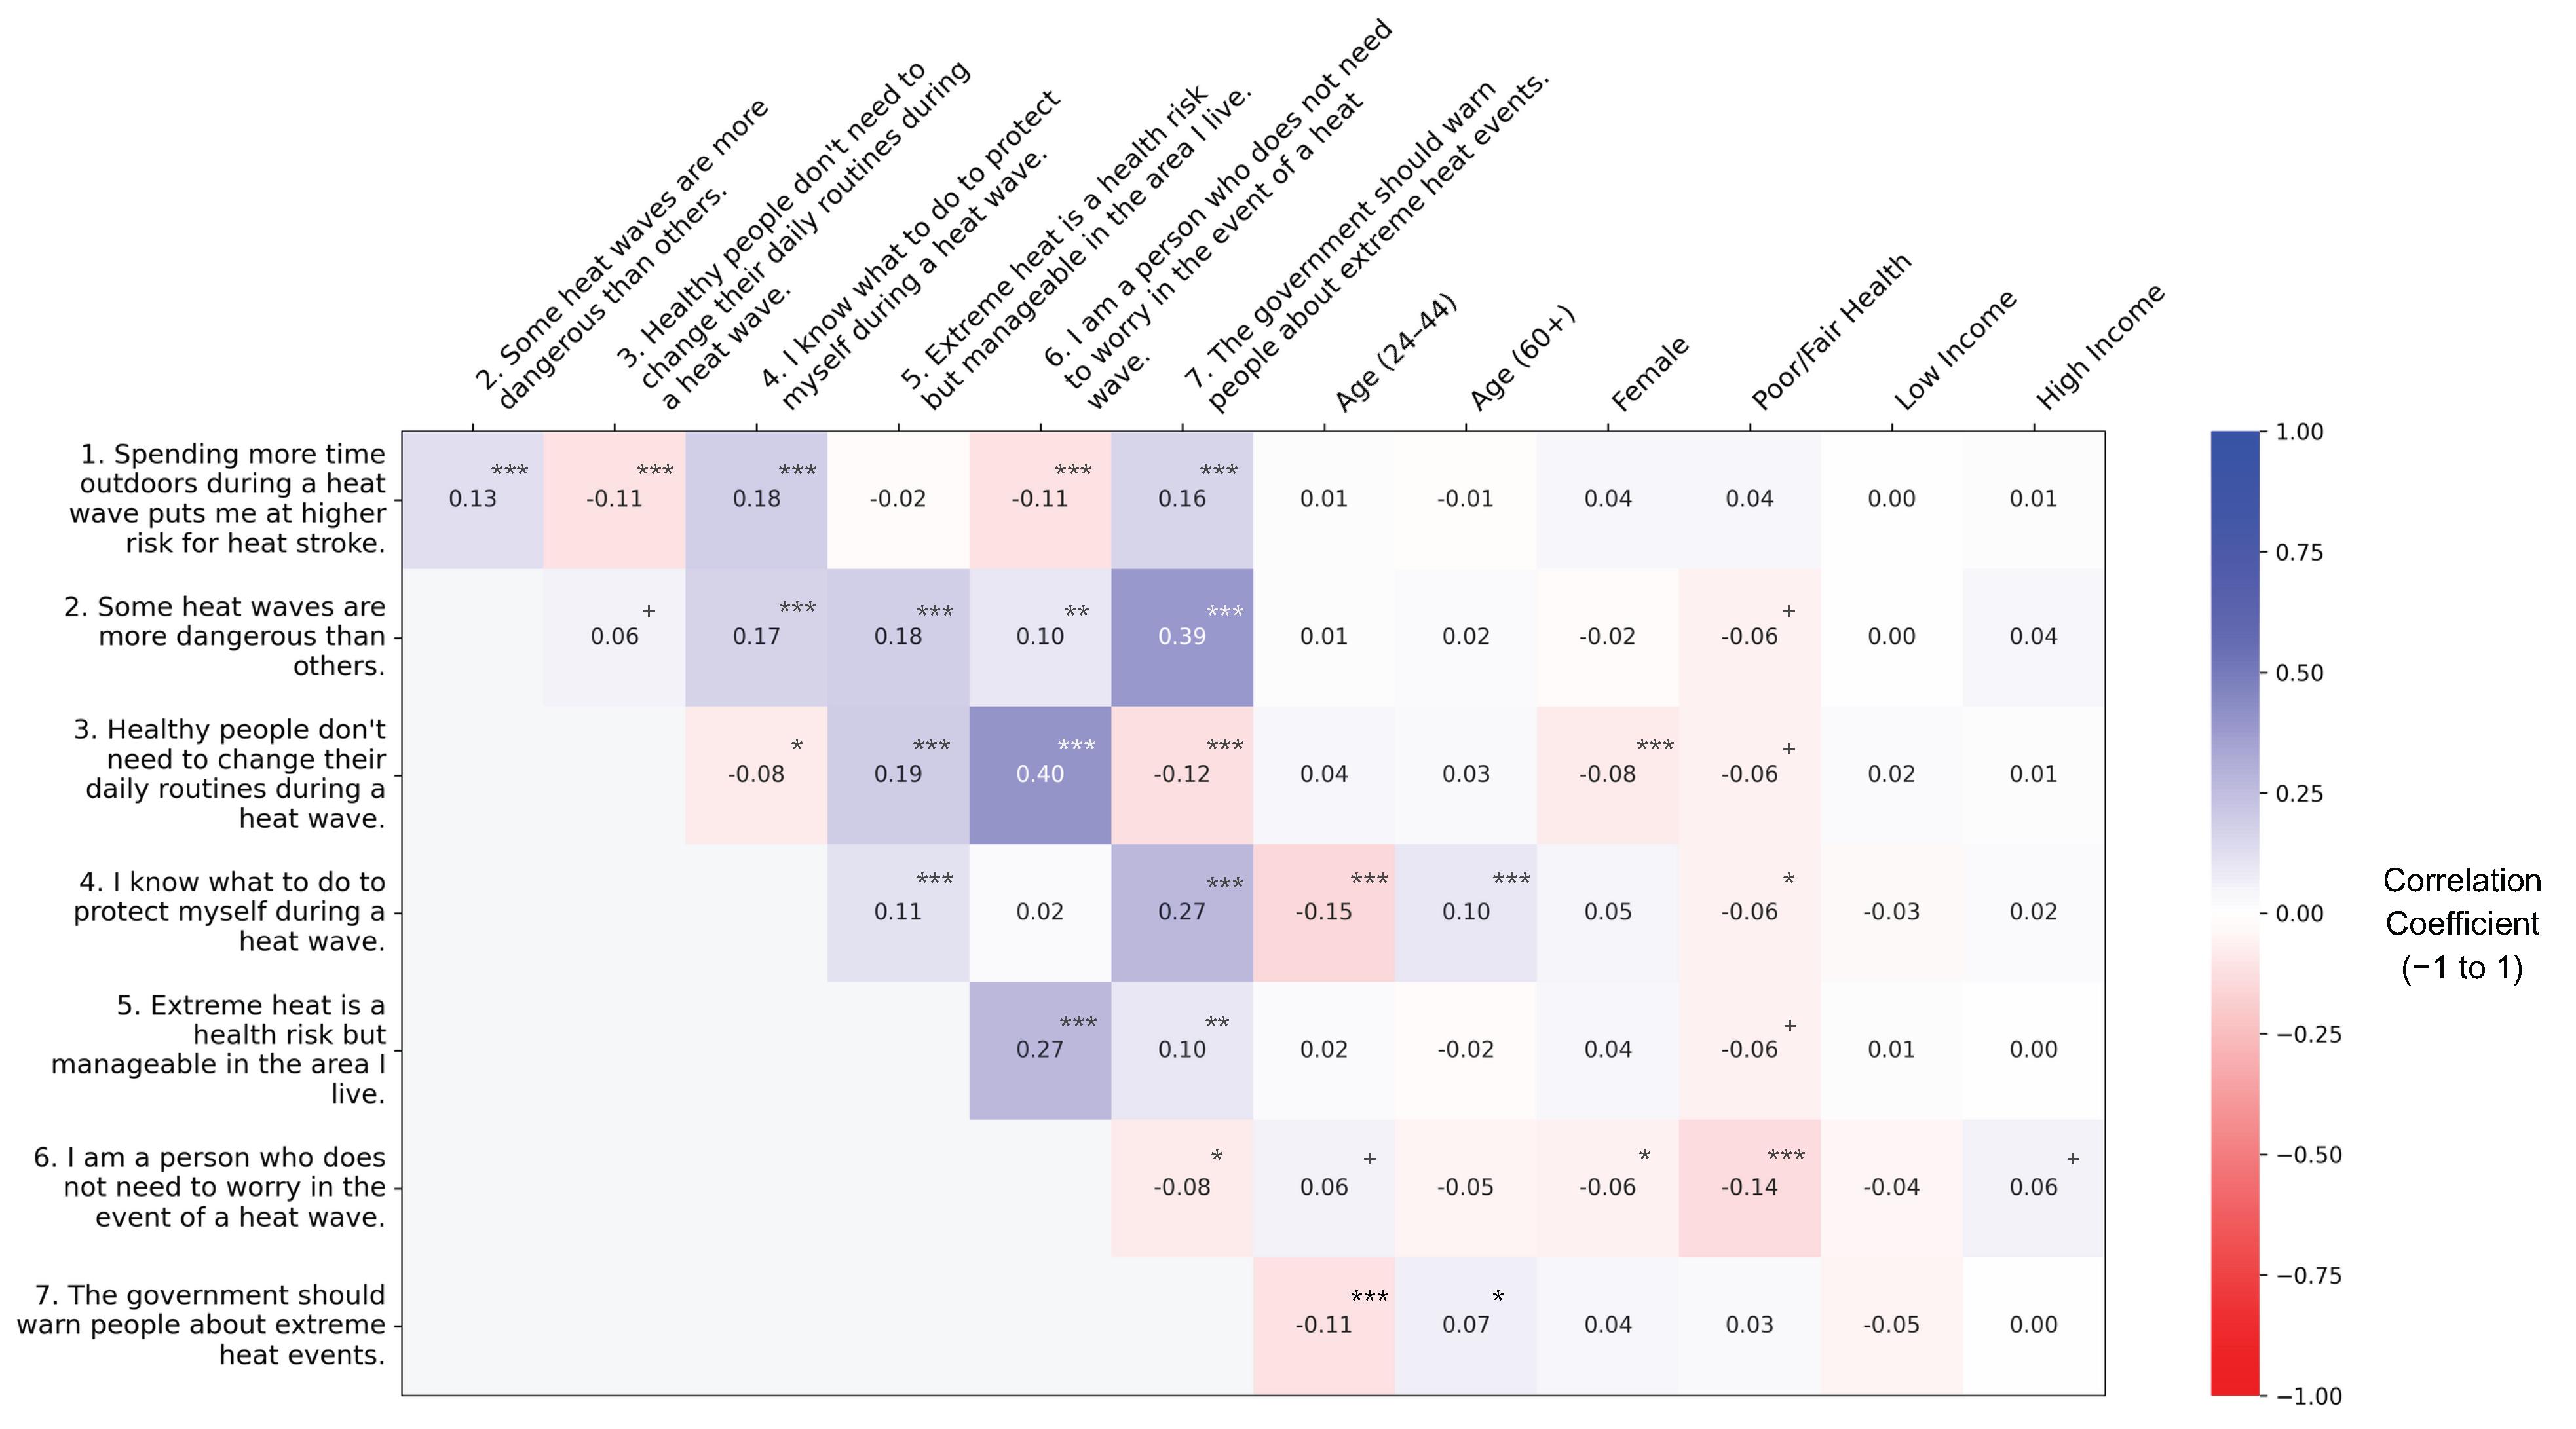Click the Poor/Fair Health column label

[x=1831, y=332]
